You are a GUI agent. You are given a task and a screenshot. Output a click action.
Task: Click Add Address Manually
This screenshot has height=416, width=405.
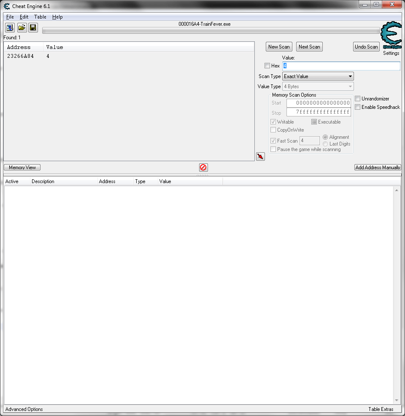(x=378, y=167)
